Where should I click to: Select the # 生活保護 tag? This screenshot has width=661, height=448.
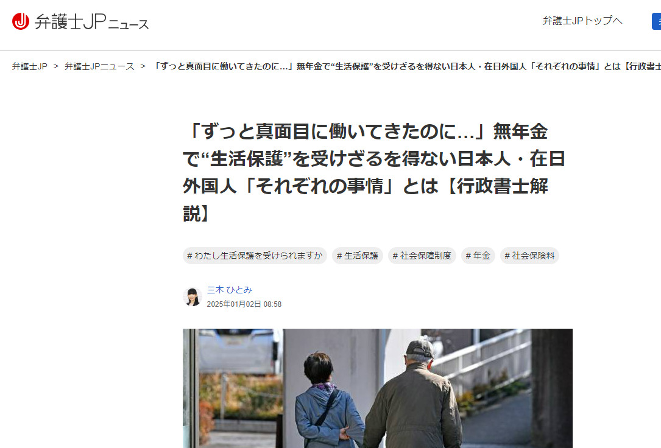coord(358,256)
